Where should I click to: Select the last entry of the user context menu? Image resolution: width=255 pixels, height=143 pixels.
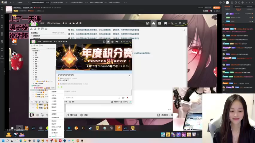coord(55,133)
